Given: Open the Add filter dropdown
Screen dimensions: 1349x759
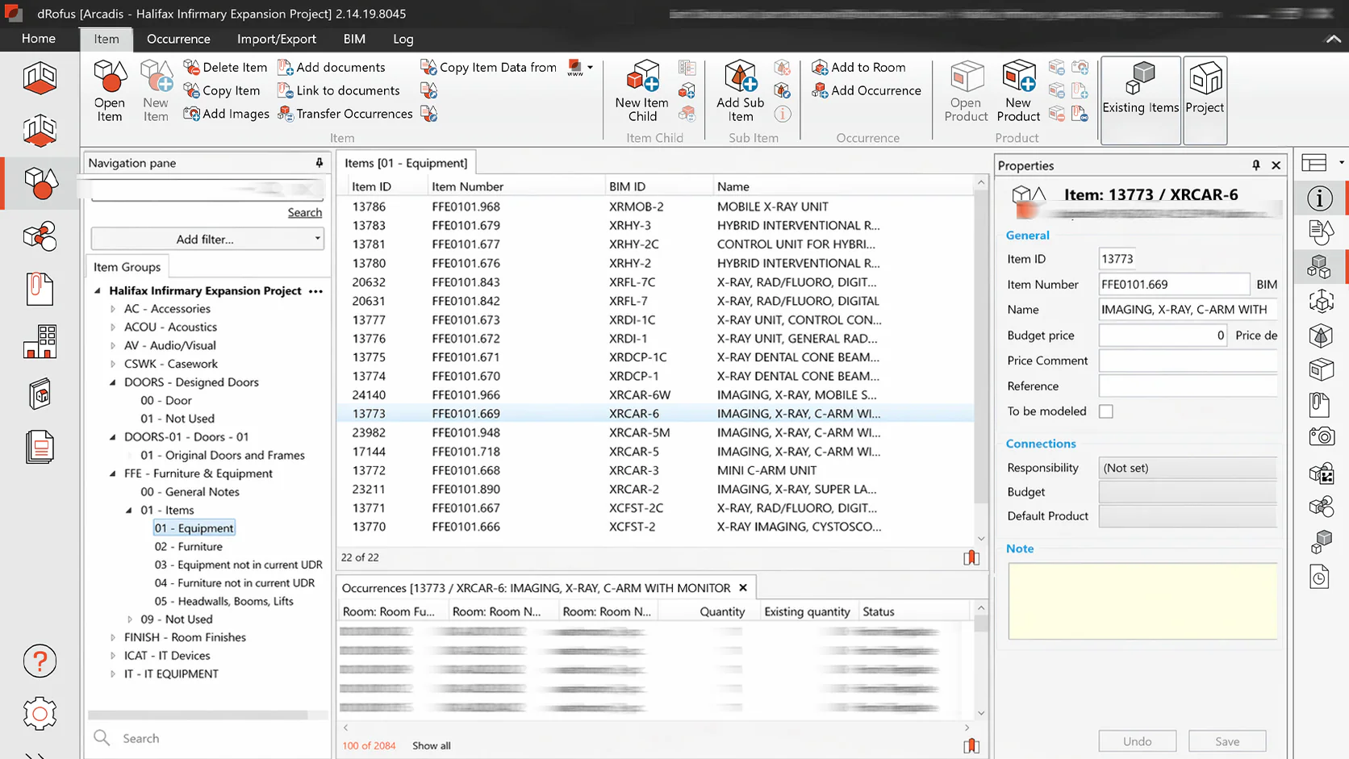Looking at the screenshot, I should pos(207,239).
